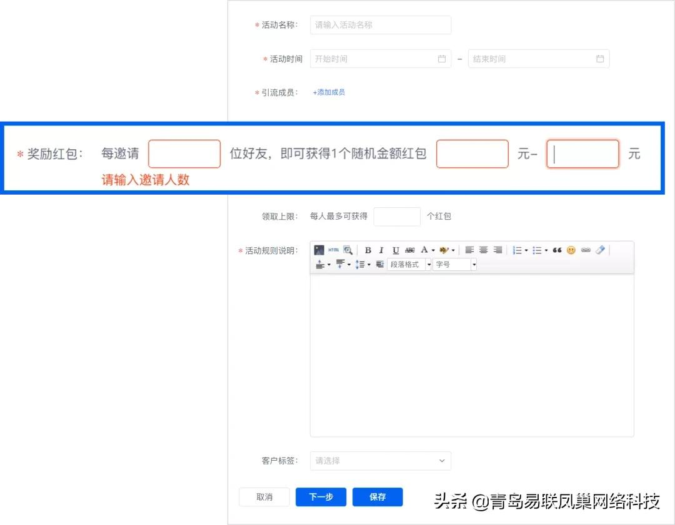Center-align the editor text

click(483, 250)
